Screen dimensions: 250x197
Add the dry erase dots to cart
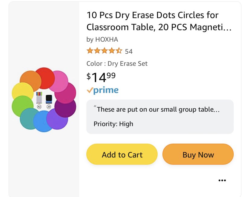pyautogui.click(x=122, y=155)
